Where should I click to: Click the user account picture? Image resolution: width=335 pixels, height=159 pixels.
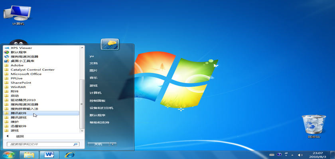pyautogui.click(x=110, y=44)
